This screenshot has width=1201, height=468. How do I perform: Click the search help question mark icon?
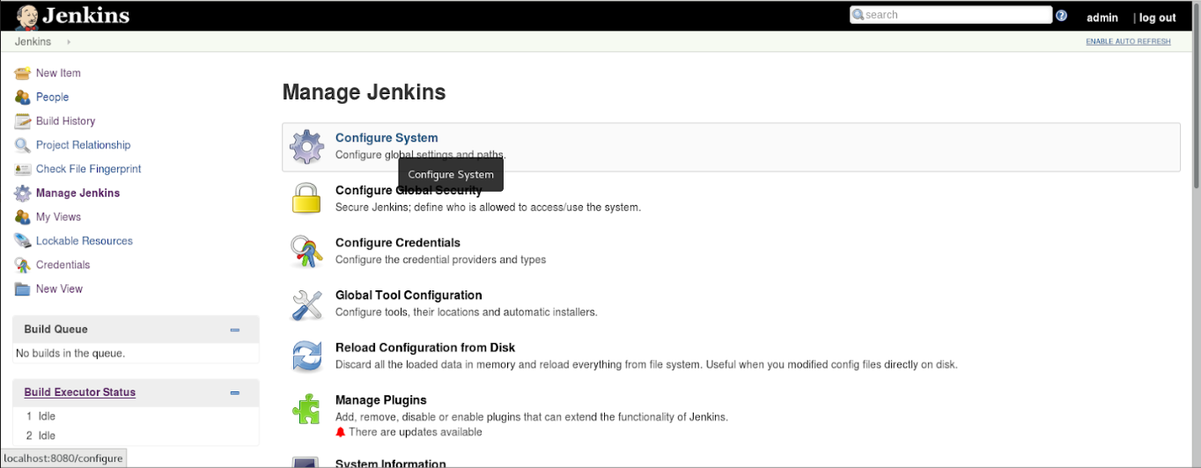1061,15
